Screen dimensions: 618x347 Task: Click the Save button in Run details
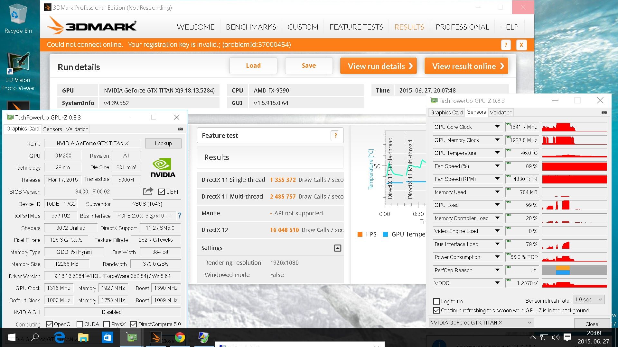click(309, 66)
